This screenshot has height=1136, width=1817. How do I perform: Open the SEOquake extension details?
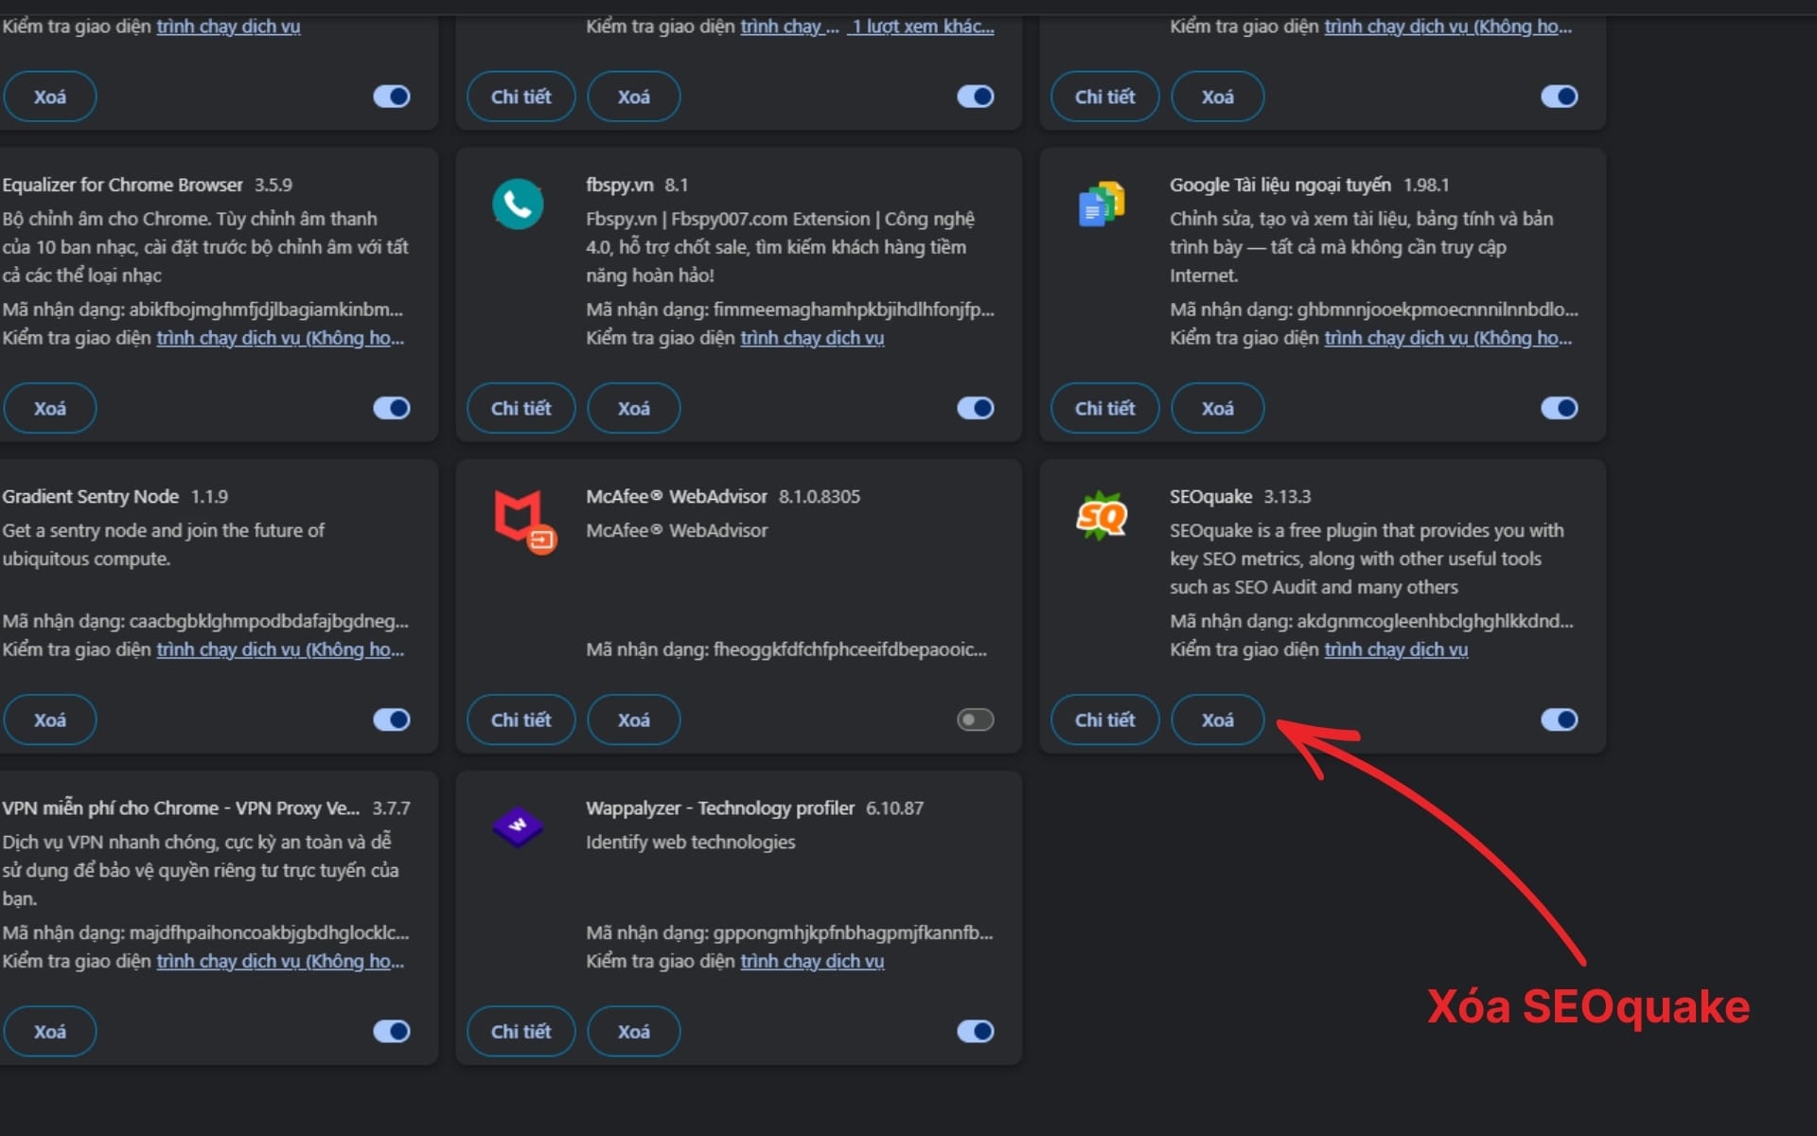click(1103, 719)
